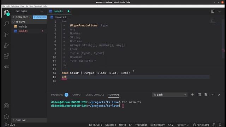Click the editor minimap
Image resolution: width=226 pixels, height=127 pixels.
215,22
